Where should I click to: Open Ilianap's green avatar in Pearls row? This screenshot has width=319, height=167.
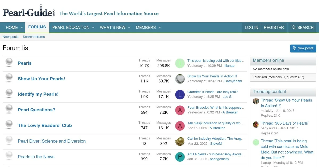180,63
